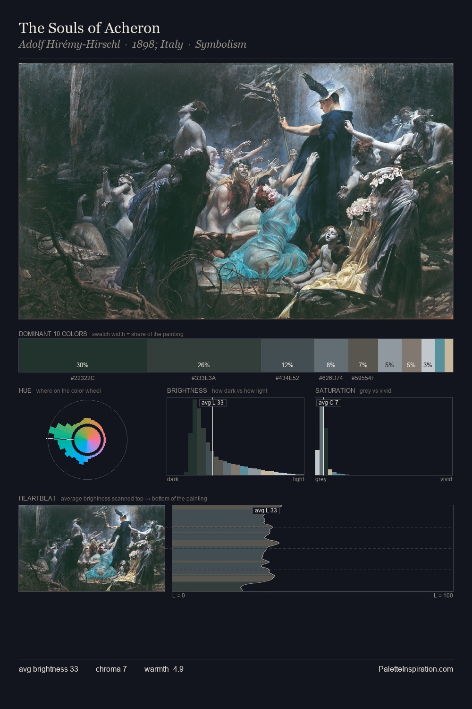Click avg L 33 in heartbeat chart
472x709 pixels.
(x=266, y=510)
